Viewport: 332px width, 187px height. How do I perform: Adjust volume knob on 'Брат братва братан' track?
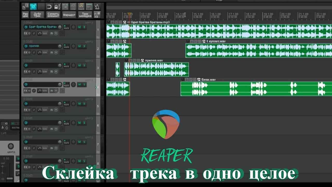[60, 27]
